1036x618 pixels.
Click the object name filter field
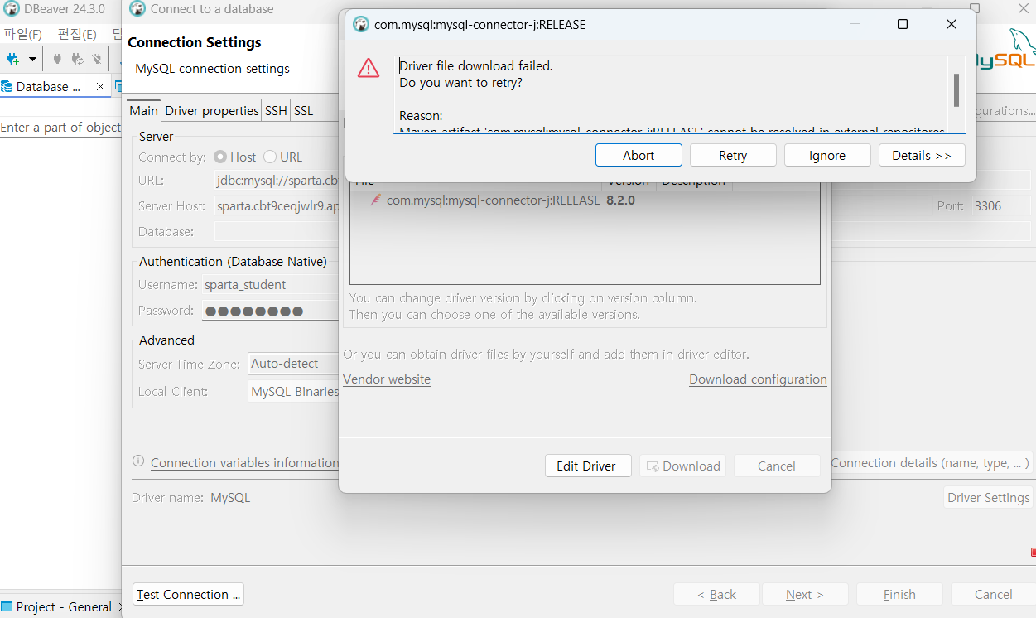tap(60, 127)
